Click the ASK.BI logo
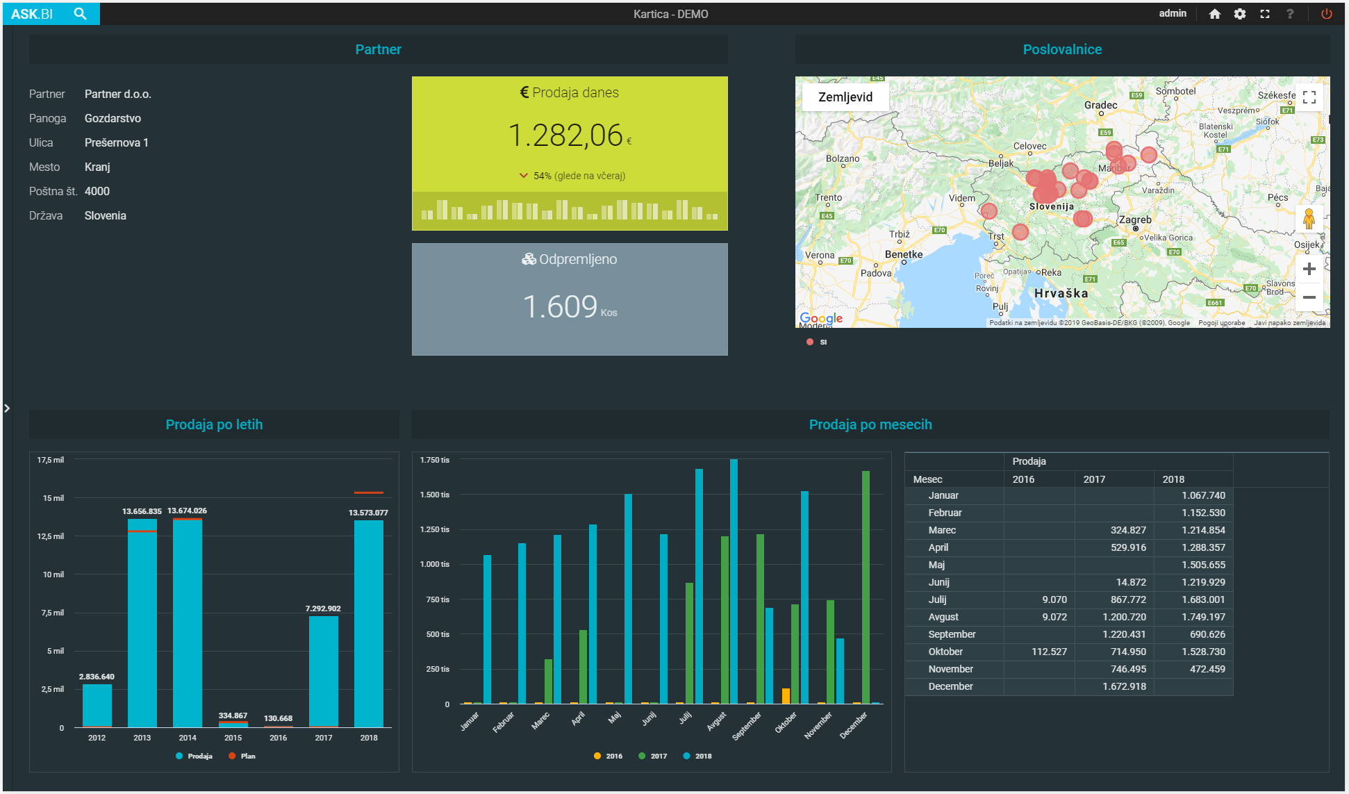Image resolution: width=1349 pixels, height=794 pixels. (32, 14)
